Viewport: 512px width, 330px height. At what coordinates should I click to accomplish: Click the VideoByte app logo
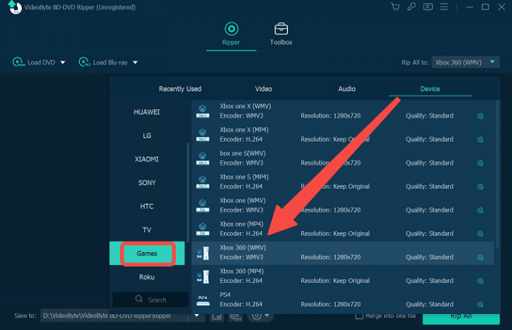[15, 7]
